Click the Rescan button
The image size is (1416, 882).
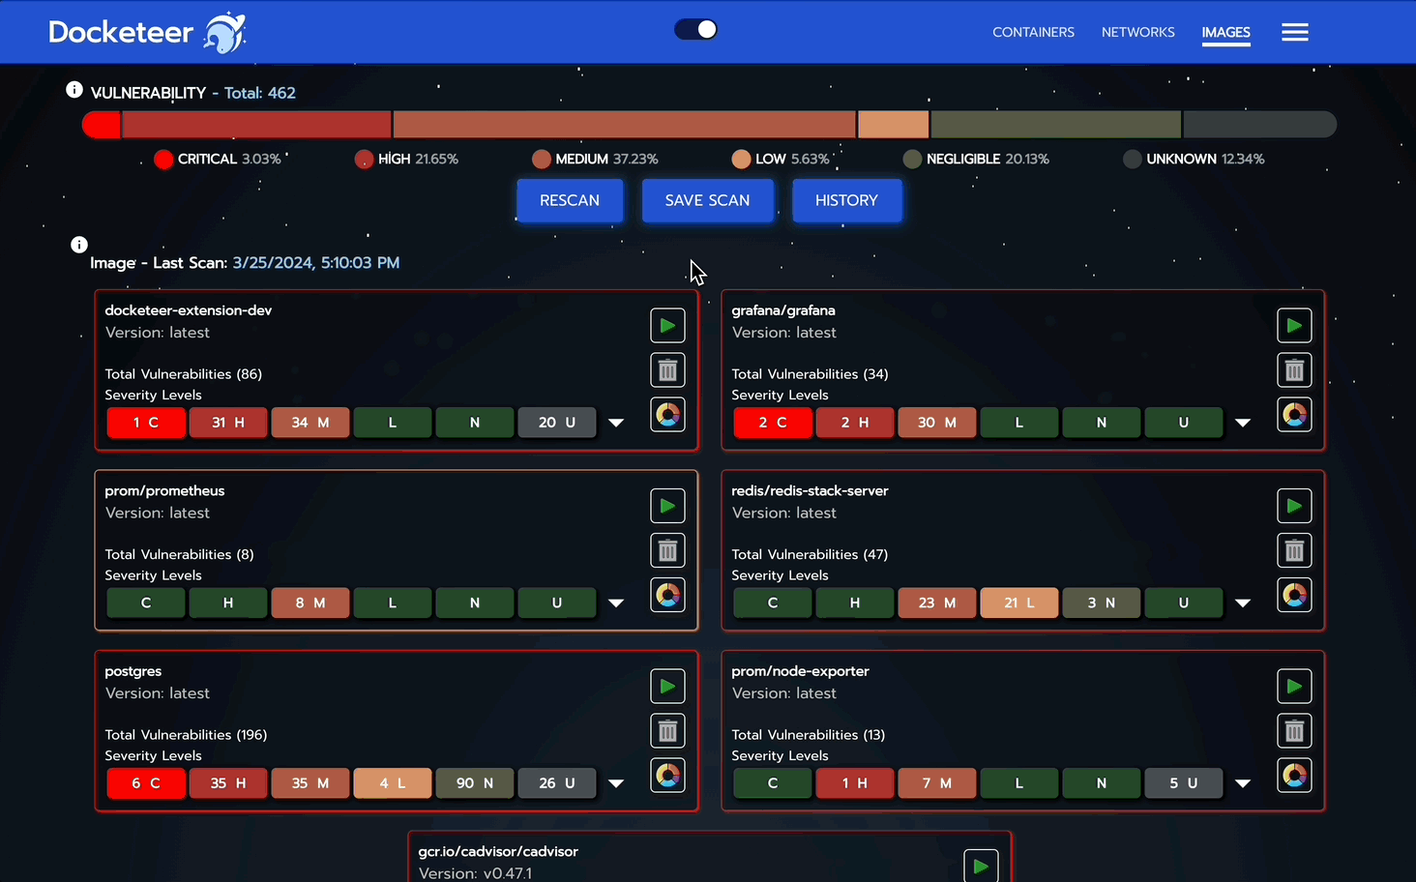click(570, 200)
